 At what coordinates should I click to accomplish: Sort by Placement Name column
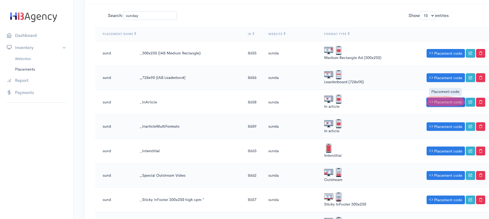[119, 34]
